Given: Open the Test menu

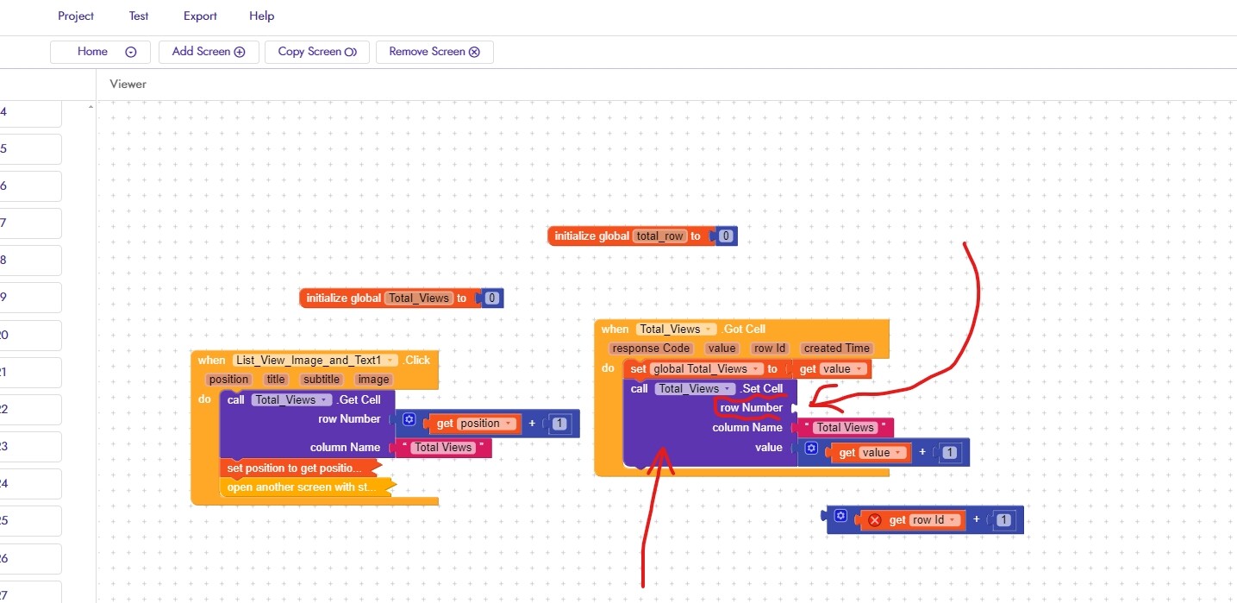Looking at the screenshot, I should pyautogui.click(x=139, y=16).
